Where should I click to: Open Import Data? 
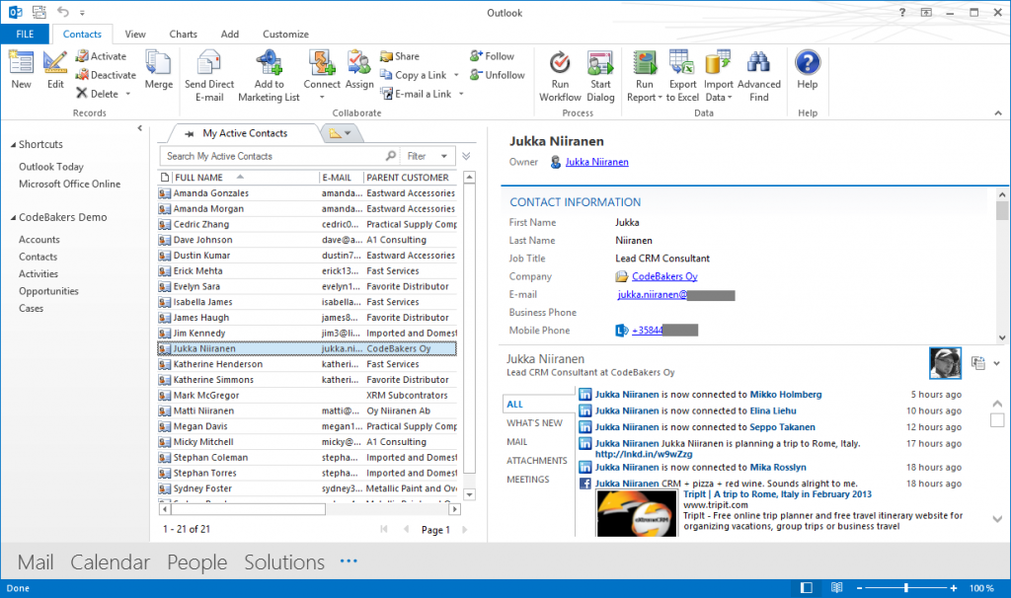pos(718,75)
